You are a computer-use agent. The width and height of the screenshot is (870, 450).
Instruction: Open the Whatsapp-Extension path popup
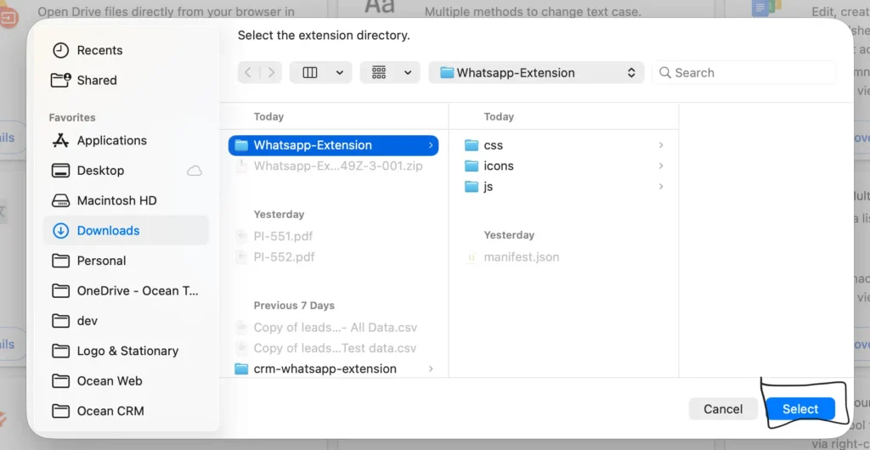537,73
